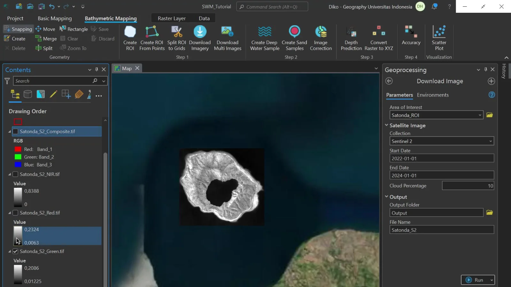Open Convert Raster to XYZ tool
The height and width of the screenshot is (287, 511).
tap(379, 38)
